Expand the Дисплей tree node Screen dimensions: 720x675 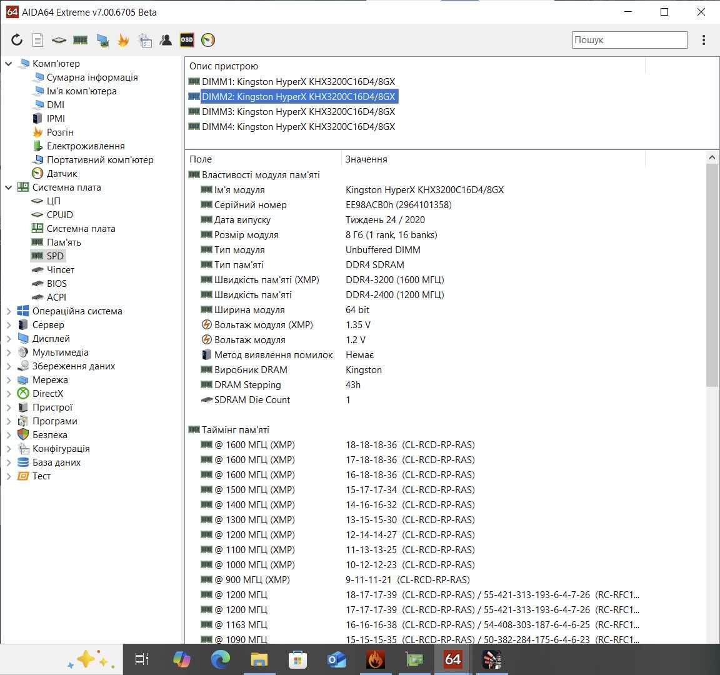click(8, 339)
